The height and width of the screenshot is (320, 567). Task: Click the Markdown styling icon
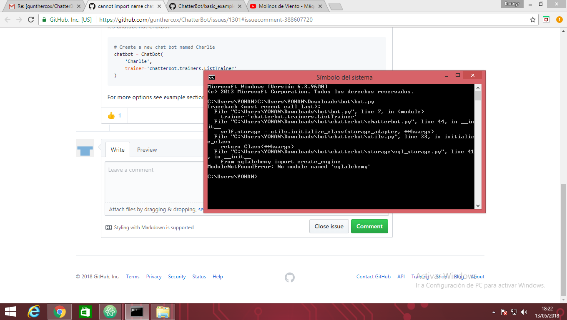pyautogui.click(x=108, y=227)
